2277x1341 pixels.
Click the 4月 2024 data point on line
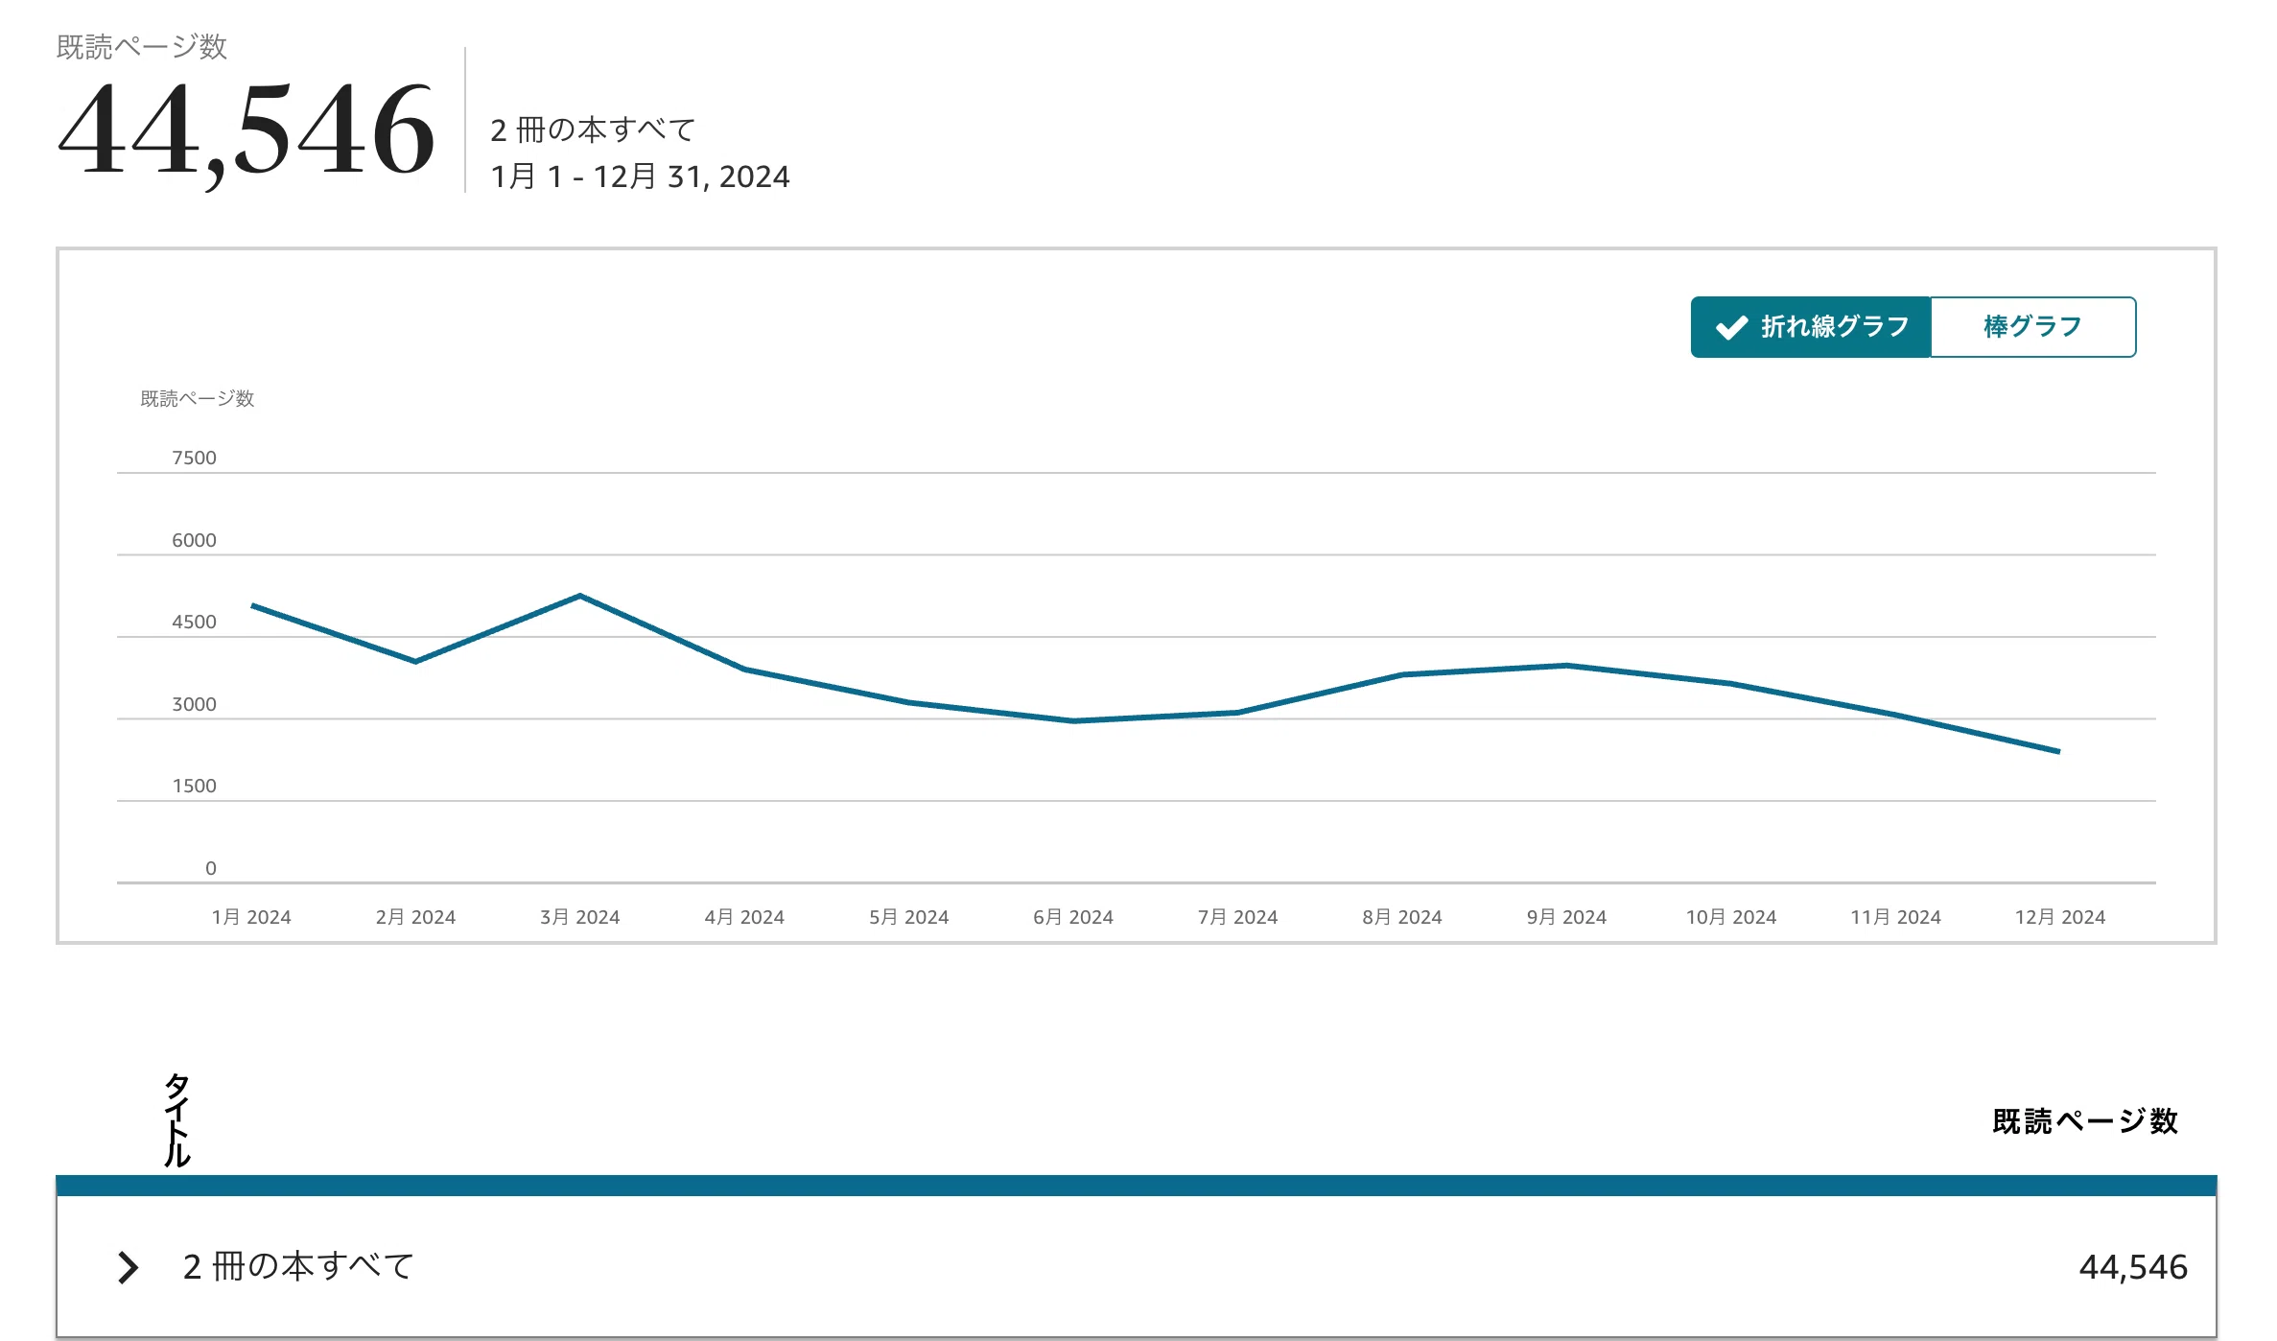[744, 669]
